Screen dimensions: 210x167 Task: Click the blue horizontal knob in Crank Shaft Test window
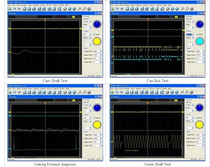click(200, 108)
